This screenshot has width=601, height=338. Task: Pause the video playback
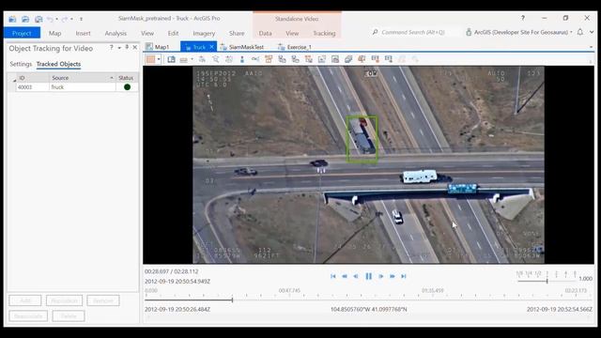point(369,276)
